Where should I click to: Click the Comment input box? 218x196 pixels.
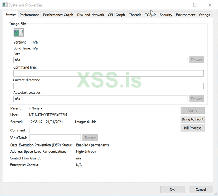pyautogui.click(x=64, y=130)
